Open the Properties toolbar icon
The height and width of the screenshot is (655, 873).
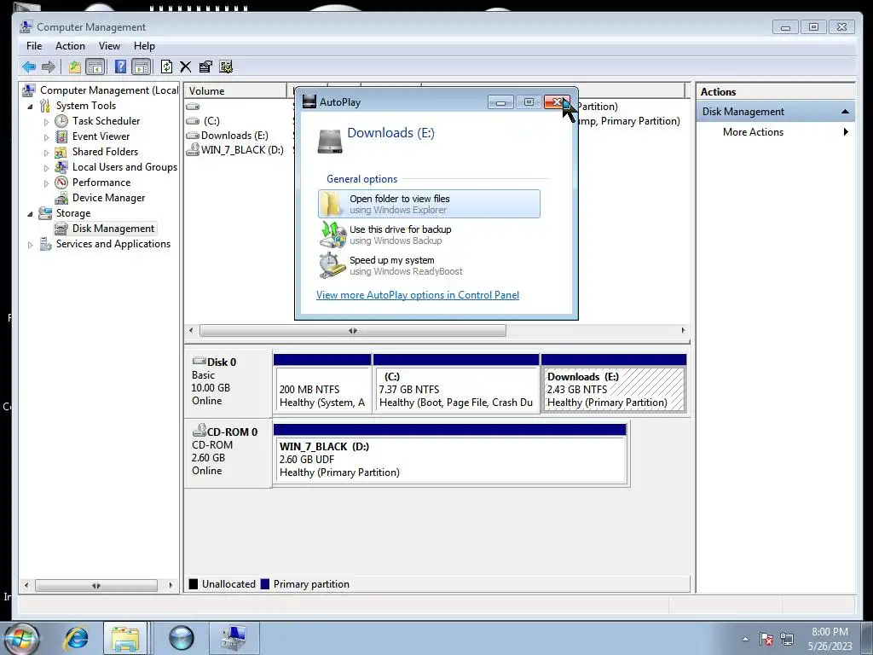click(205, 67)
